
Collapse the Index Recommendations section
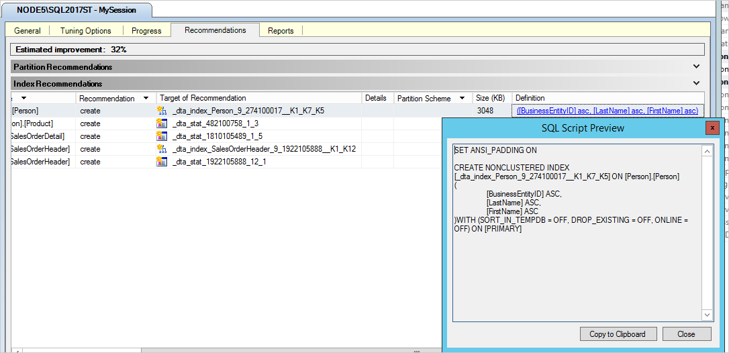[696, 84]
